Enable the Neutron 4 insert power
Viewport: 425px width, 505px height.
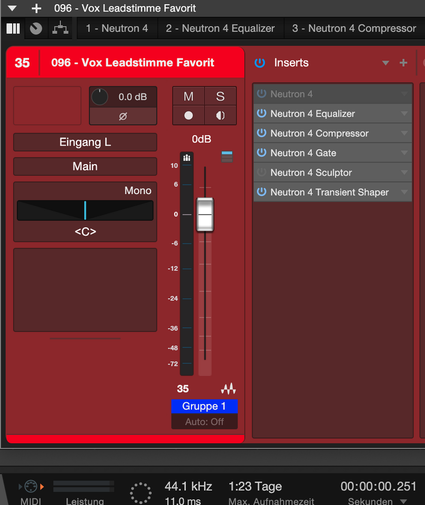(x=261, y=94)
